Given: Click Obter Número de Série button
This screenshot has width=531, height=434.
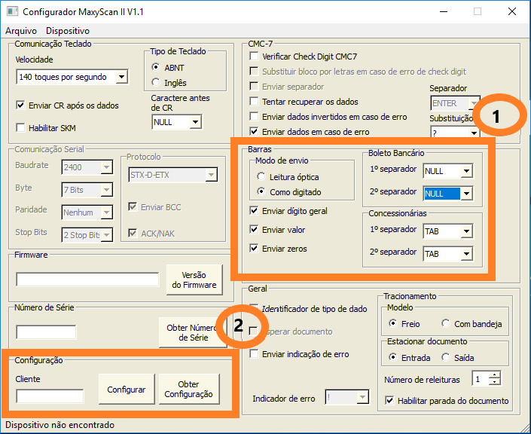Looking at the screenshot, I should [x=193, y=332].
